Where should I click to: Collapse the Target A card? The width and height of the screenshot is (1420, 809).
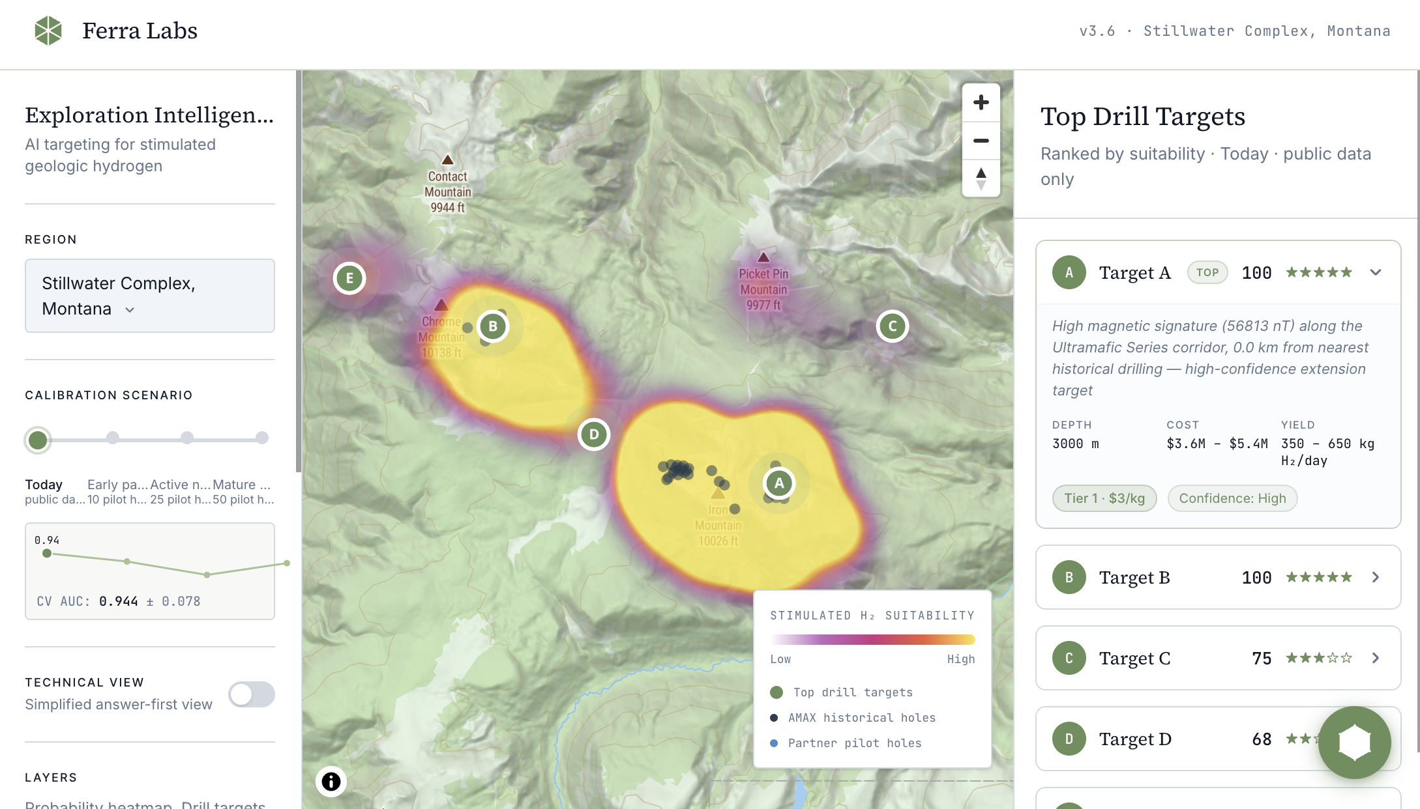[1376, 272]
